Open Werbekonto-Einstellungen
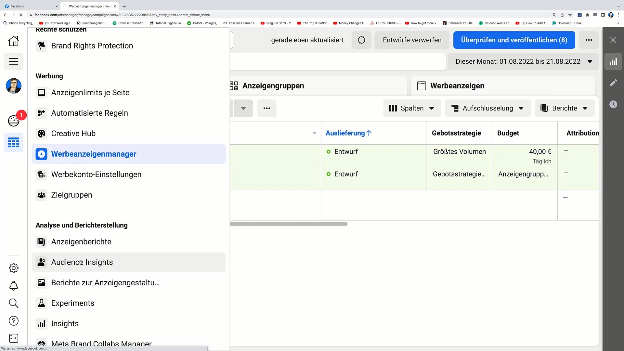 [129, 175]
